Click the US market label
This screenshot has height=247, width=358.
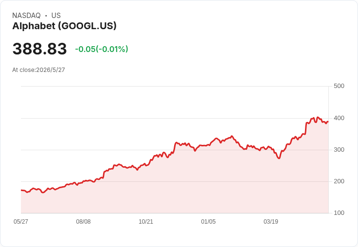pyautogui.click(x=56, y=16)
